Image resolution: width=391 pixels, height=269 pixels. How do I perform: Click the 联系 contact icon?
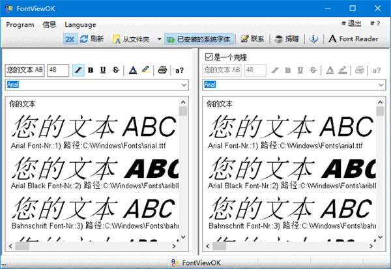tap(245, 39)
